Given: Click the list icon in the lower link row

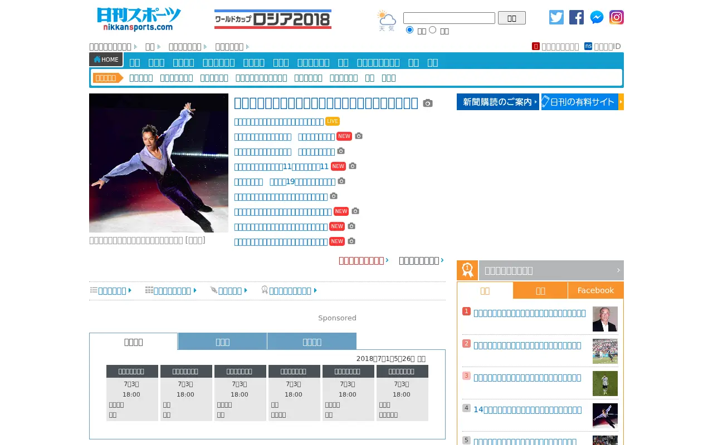Looking at the screenshot, I should tap(94, 290).
